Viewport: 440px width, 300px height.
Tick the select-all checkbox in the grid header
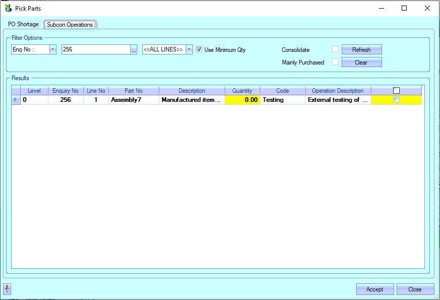tap(396, 91)
